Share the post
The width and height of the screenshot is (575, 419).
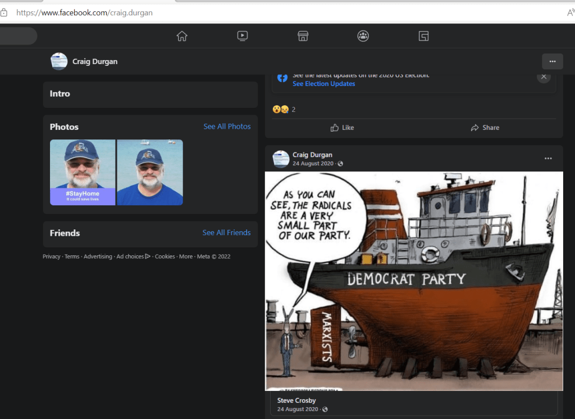(485, 128)
